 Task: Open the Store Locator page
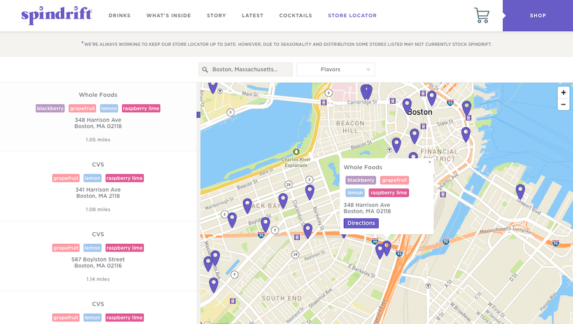point(352,15)
